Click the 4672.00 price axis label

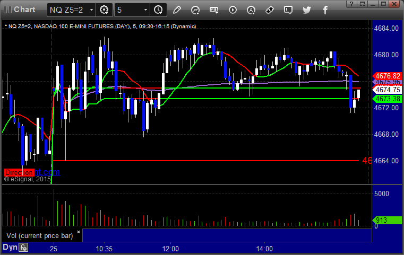click(x=386, y=108)
